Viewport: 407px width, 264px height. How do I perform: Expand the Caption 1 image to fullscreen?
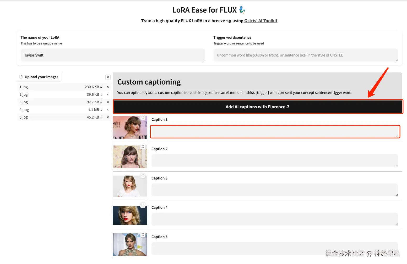[143, 117]
